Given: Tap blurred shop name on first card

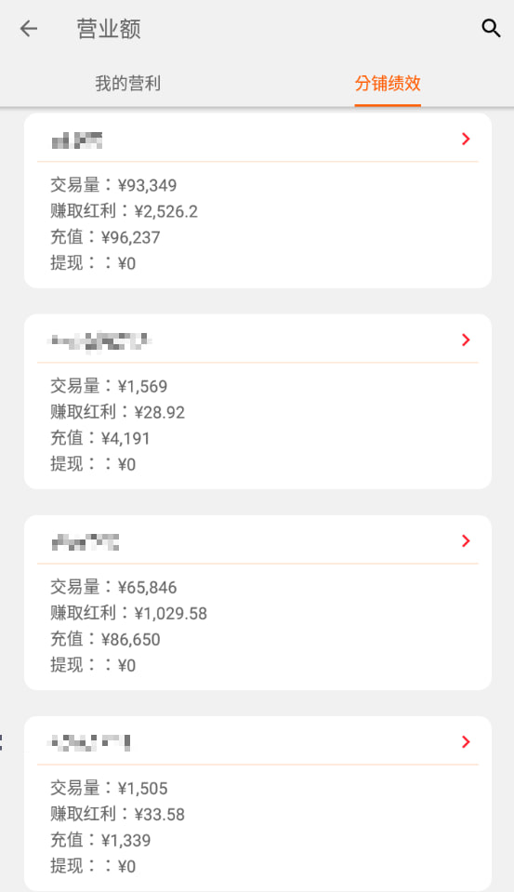Looking at the screenshot, I should (x=77, y=140).
